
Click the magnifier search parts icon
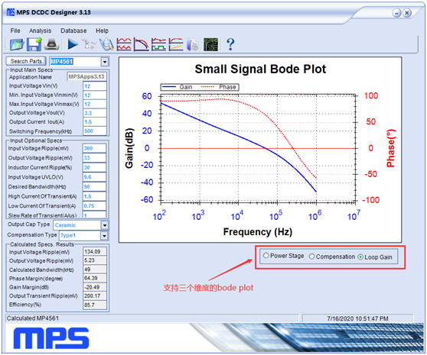[x=106, y=44]
